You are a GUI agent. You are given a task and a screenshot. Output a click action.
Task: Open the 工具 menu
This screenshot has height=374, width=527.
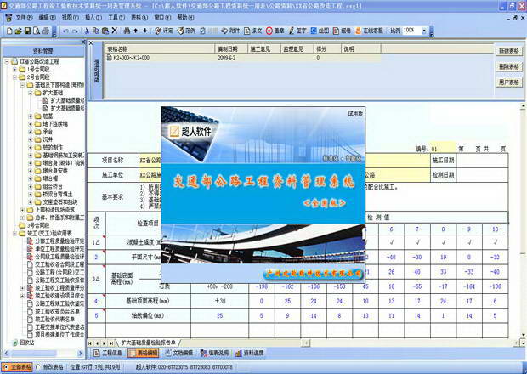point(116,18)
